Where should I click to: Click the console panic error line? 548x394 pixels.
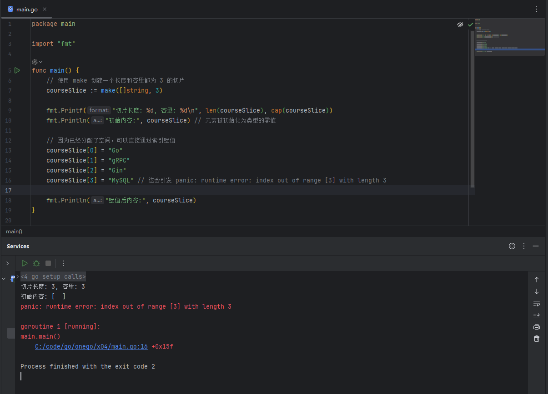pos(126,307)
